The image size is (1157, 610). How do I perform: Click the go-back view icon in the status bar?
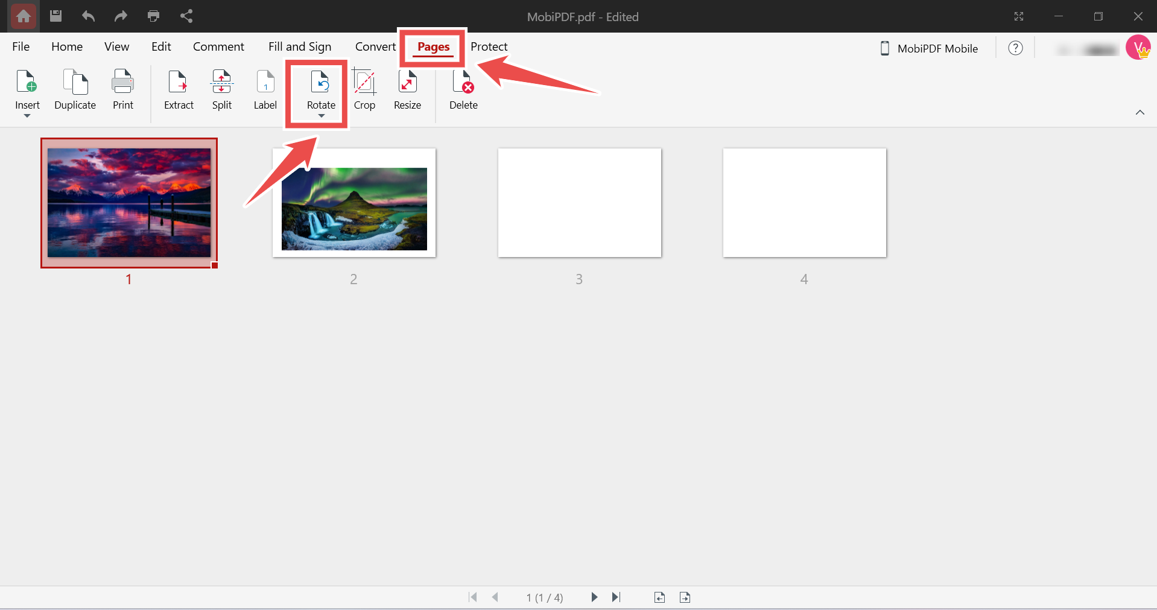pos(659,597)
